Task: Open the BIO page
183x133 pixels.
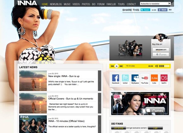Action: click(x=94, y=4)
